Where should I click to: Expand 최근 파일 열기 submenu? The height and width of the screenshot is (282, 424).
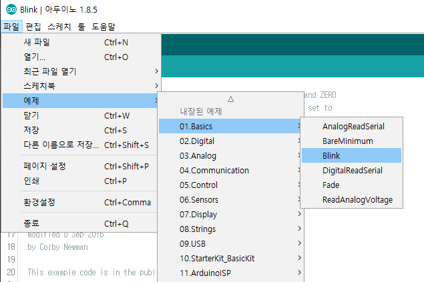(79, 71)
